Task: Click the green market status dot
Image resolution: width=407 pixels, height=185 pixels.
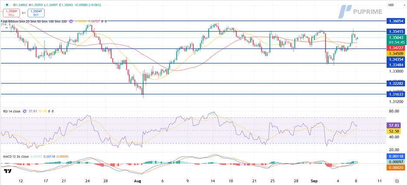Action: click(7, 5)
